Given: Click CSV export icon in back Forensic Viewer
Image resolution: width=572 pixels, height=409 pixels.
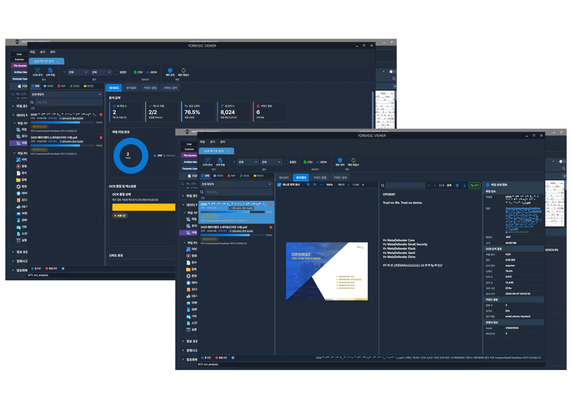Looking at the screenshot, I should click(138, 72).
